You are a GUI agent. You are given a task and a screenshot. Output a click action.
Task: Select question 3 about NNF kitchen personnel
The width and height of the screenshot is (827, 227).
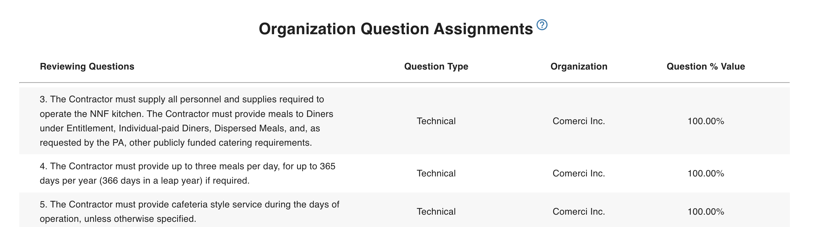(x=187, y=121)
